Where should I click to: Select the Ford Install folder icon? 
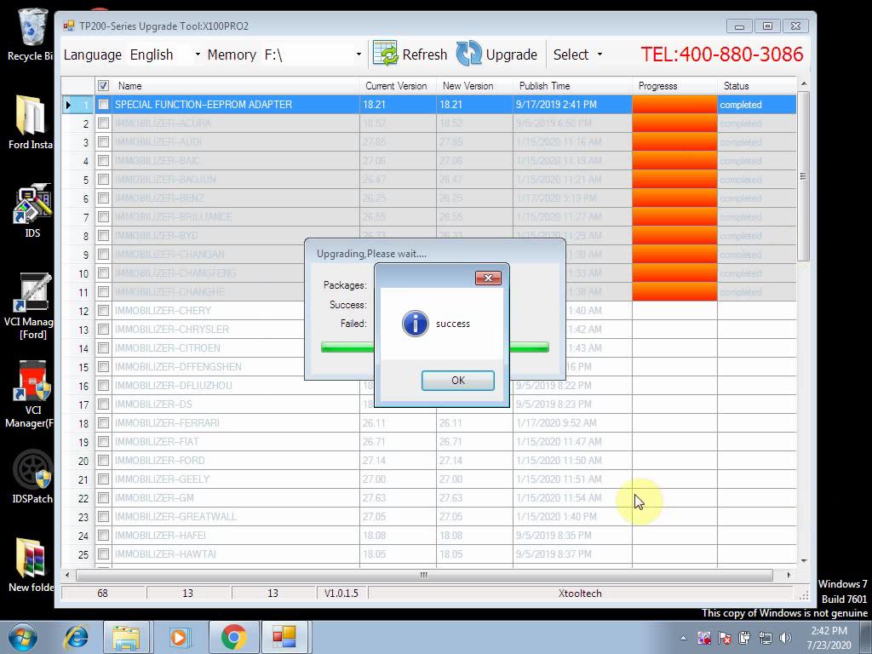pos(32,123)
